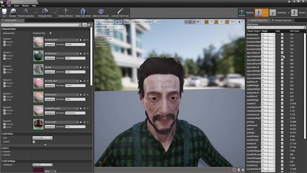
Task: Click the dark red LOD Settings color swatch
Action: [x=38, y=170]
